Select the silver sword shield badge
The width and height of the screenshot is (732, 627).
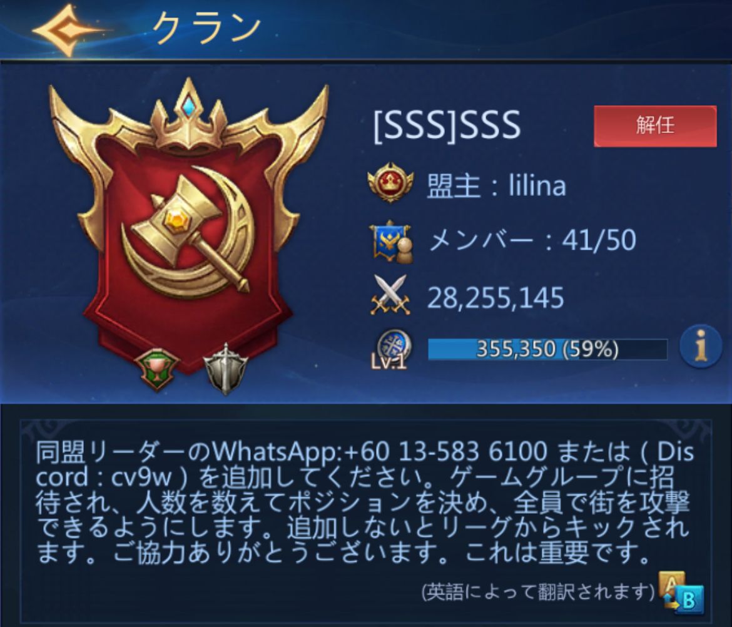click(226, 369)
